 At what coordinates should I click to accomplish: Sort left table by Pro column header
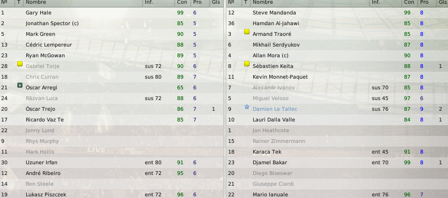pyautogui.click(x=197, y=2)
